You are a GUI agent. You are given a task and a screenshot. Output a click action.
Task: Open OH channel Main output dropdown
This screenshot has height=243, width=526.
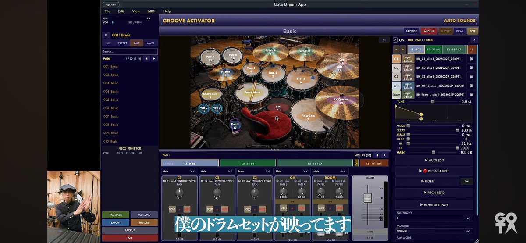pos(292,171)
